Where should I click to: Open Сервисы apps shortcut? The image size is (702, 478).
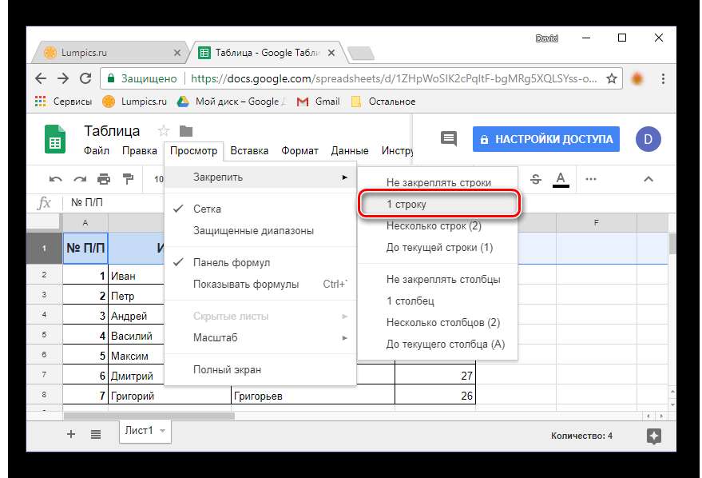[63, 102]
